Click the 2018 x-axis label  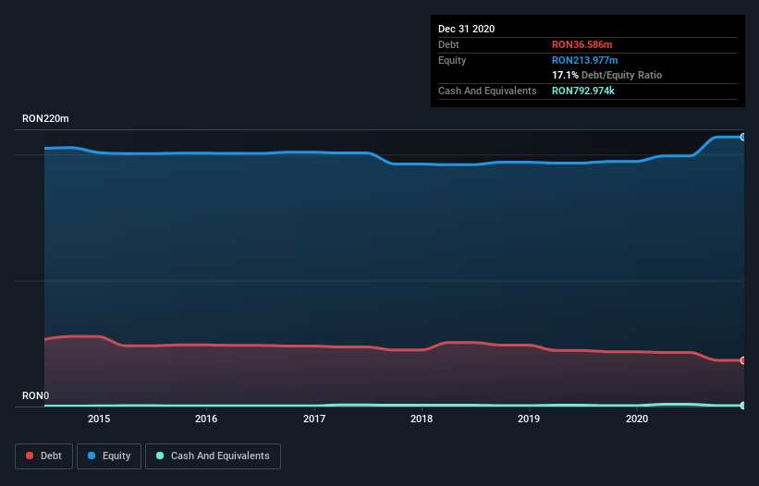422,419
